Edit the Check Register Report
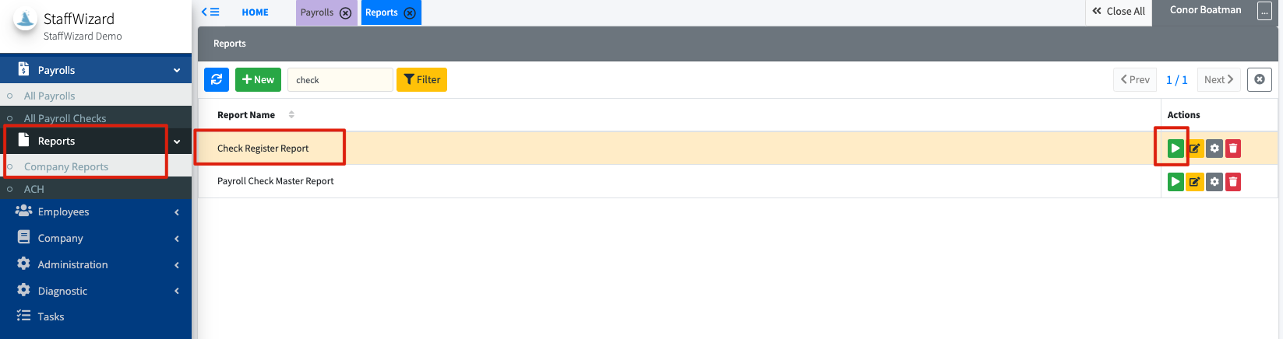The width and height of the screenshot is (1283, 339). coord(1195,149)
